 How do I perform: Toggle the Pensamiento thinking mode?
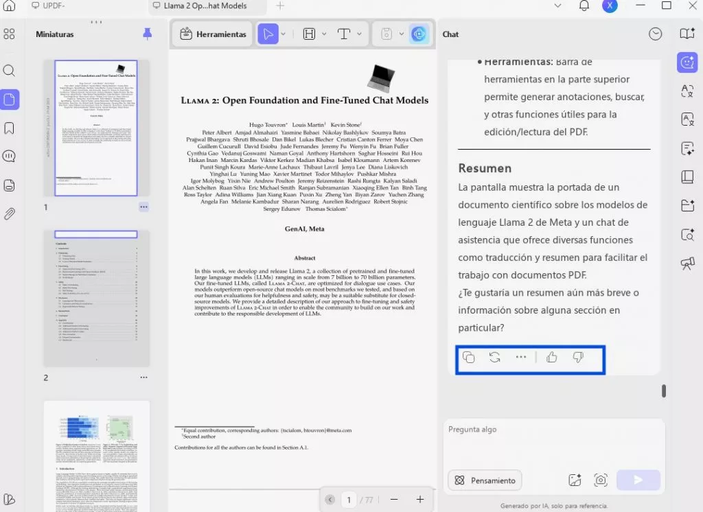(x=485, y=480)
